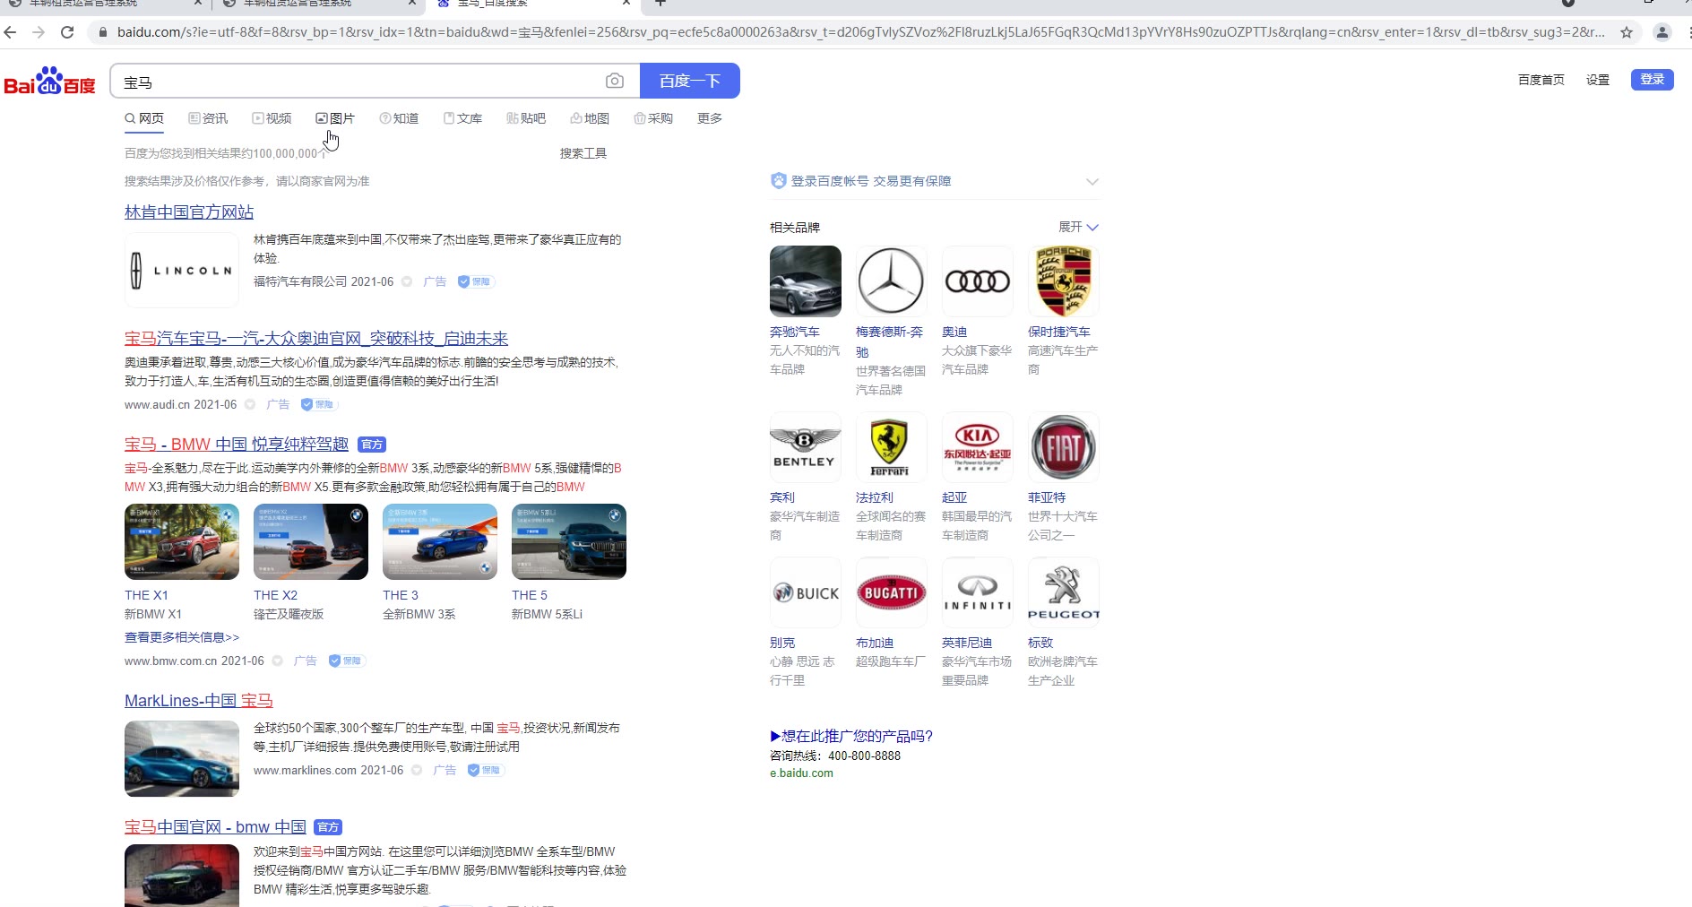This screenshot has width=1692, height=907.
Task: Switch to 网页 tab
Action: pos(144,118)
